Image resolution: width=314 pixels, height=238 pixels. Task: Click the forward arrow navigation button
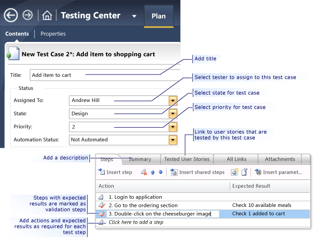(27, 15)
